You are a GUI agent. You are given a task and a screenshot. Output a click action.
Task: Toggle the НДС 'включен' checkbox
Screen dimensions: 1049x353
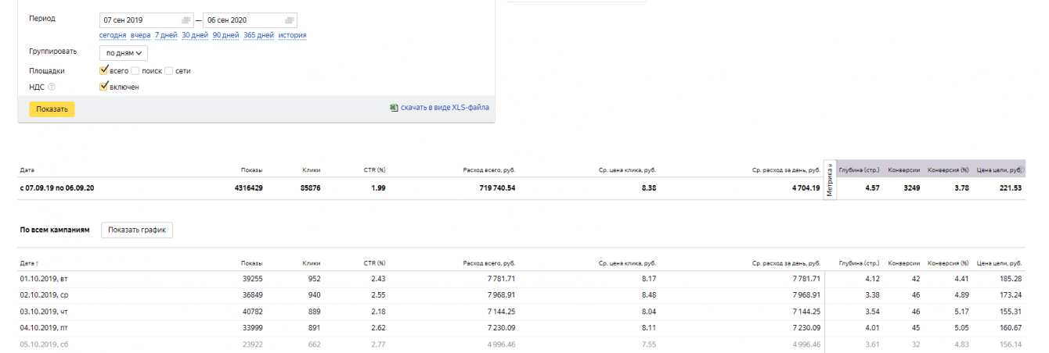103,87
